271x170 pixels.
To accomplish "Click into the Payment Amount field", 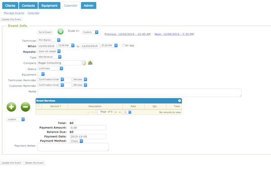I will pyautogui.click(x=88, y=128).
